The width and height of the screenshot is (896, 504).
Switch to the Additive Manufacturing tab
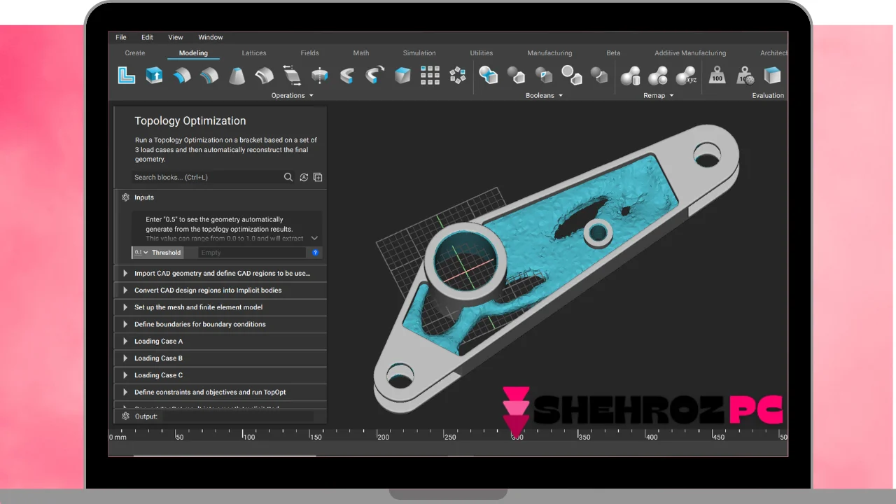click(x=690, y=53)
